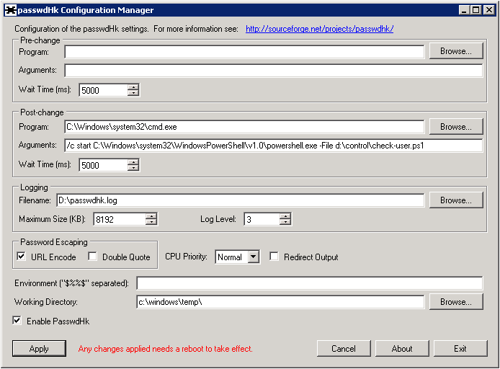Image resolution: width=500 pixels, height=369 pixels.
Task: Click the Environment variables input field
Action: (310, 283)
